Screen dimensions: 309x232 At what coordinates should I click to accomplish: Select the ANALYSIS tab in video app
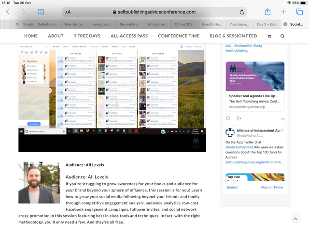point(94,47)
